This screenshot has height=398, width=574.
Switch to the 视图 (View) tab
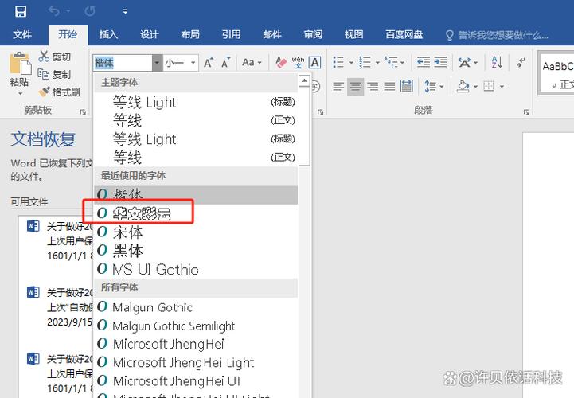point(354,35)
